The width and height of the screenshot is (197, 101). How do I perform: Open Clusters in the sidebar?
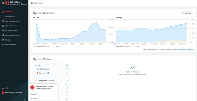click(x=8, y=40)
